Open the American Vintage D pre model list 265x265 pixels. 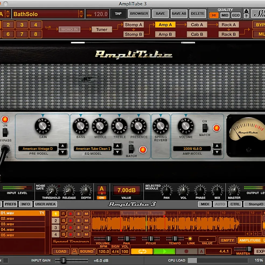coord(37,149)
